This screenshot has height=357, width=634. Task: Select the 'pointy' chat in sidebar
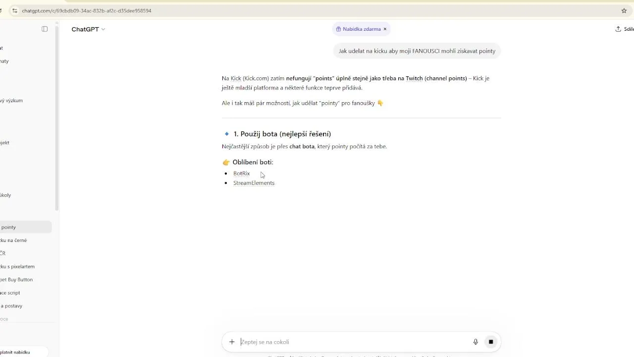click(x=25, y=227)
